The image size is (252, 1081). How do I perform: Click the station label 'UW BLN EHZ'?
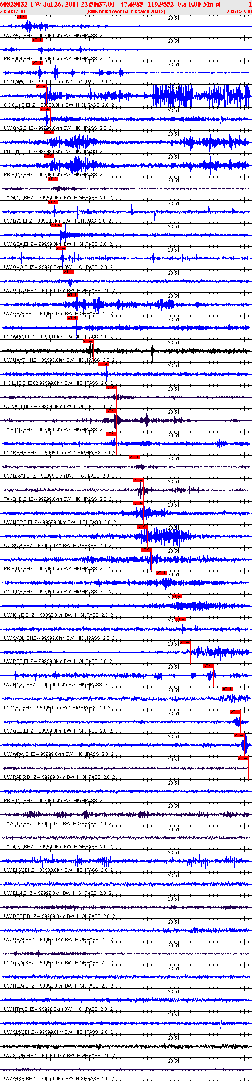tap(18, 893)
